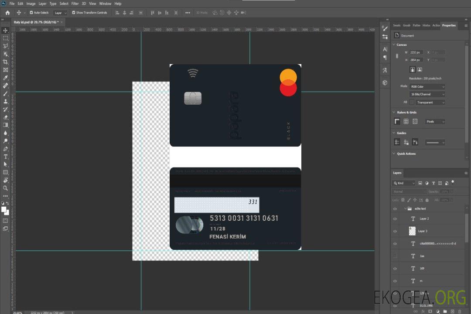Toggle the Show Transform Controls checkbox
This screenshot has height=314, width=471.
pyautogui.click(x=74, y=13)
